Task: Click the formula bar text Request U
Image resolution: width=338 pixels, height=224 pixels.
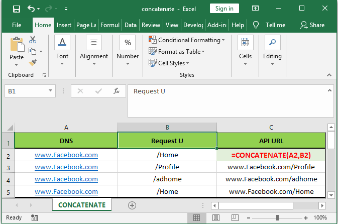Action: click(149, 91)
